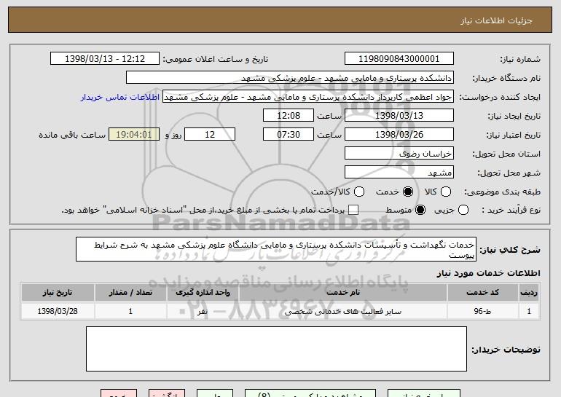Screen dimensions: 561x397
Task: Click the remaining time countdown 19:04:01
Action: [134, 135]
